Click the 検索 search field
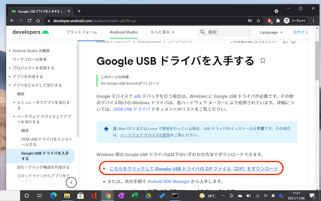The image size is (321, 201). pos(225,32)
